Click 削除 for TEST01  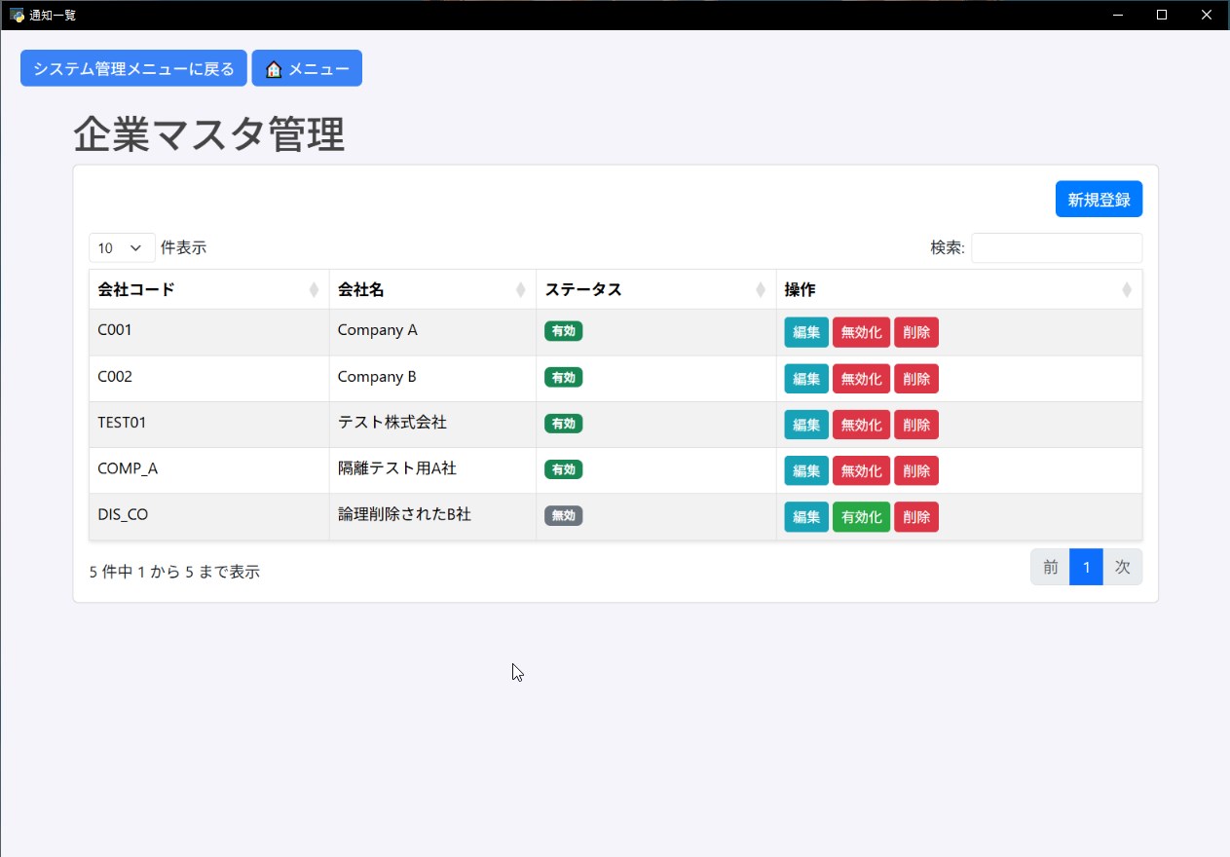click(x=915, y=425)
